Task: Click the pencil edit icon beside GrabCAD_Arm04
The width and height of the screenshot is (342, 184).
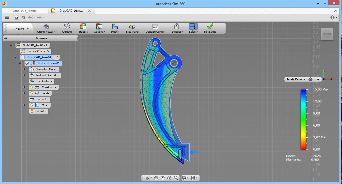Action: point(57,57)
